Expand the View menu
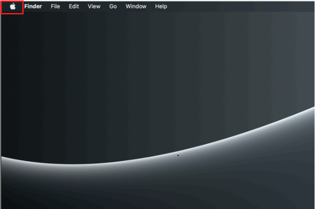 94,6
